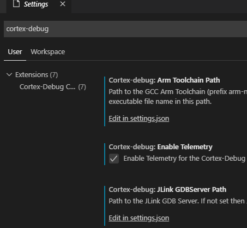This screenshot has height=228, width=247.
Task: Click the Settings tab file icon
Action: click(x=16, y=4)
